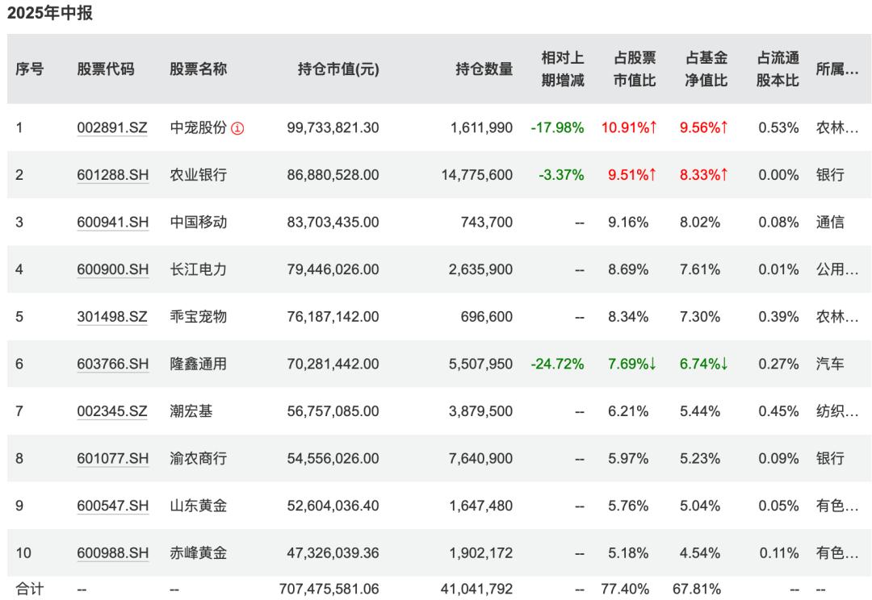The image size is (872, 600).
Task: Click market value 83,703,435.00
Action: pyautogui.click(x=333, y=223)
